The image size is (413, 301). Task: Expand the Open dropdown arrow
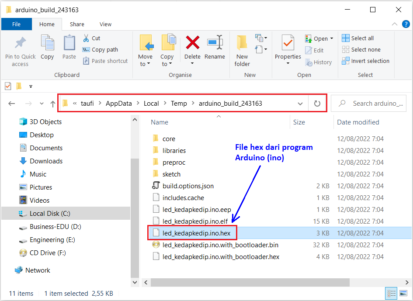[332, 38]
